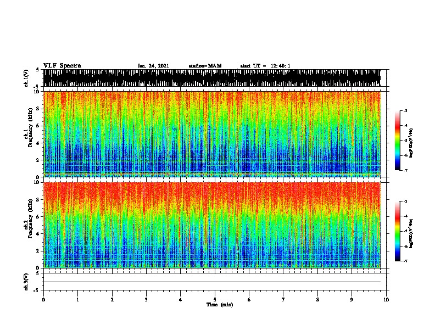Click the "2" kHz tick on ch.2 axis
This screenshot has height=336, width=435.
pyautogui.click(x=38, y=251)
